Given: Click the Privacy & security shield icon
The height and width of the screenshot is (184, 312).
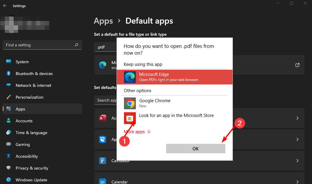Looking at the screenshot, I should click(9, 168).
